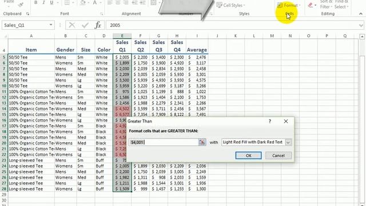
Task: Click the Decrease Indent icon
Action: (x=135, y=2)
